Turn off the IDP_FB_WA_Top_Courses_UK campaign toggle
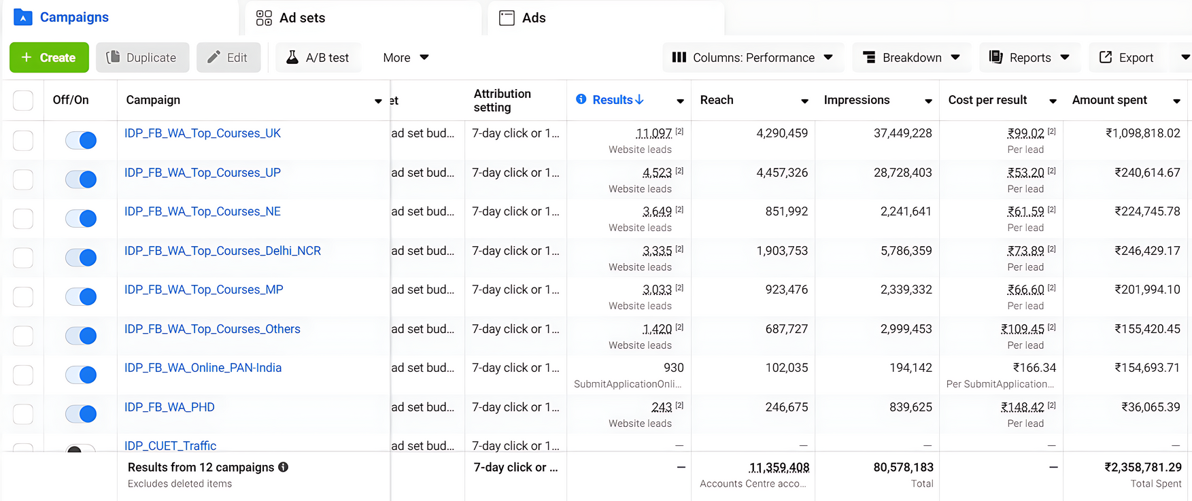This screenshot has height=501, width=1192. (81, 140)
